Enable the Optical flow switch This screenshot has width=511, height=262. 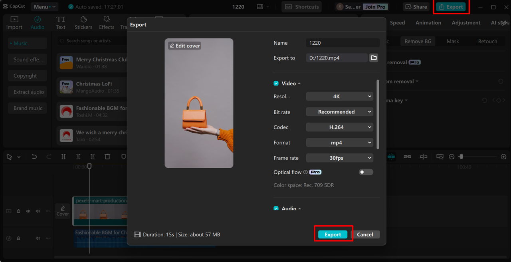[x=366, y=172]
